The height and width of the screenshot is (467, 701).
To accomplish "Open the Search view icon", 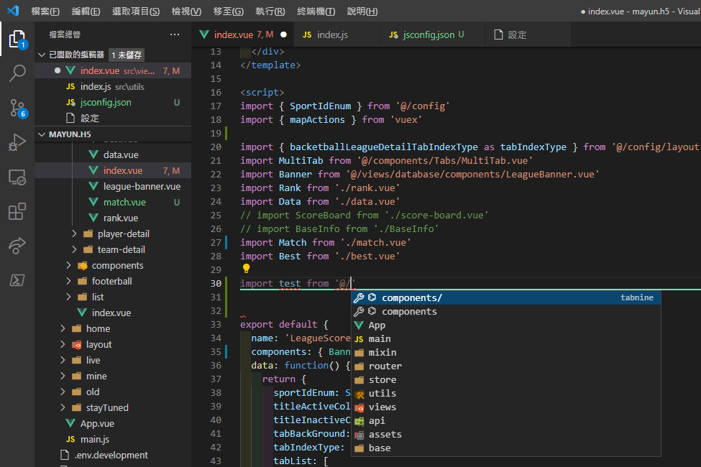I will 17,73.
